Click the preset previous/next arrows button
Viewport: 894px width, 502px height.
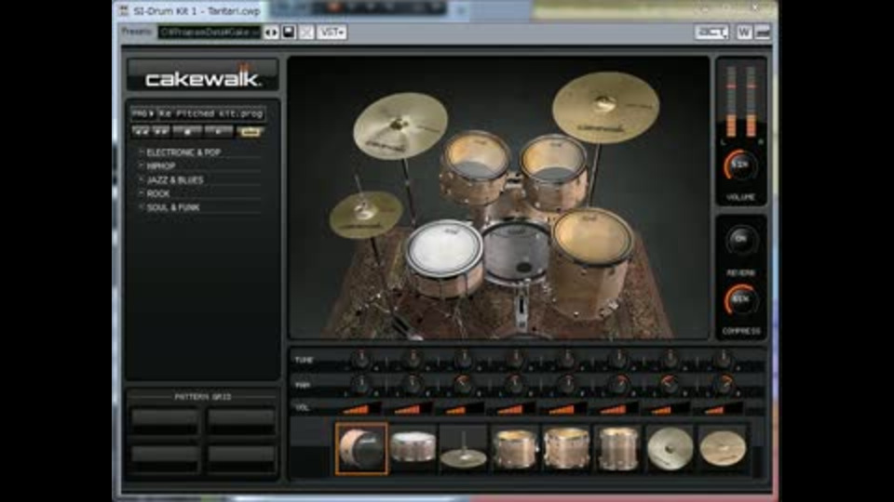click(x=271, y=33)
